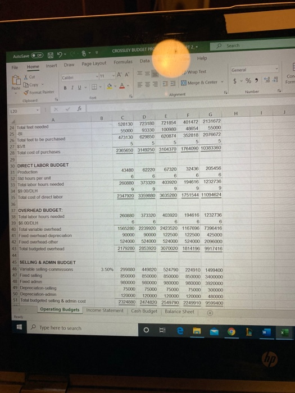
Task: Click the Align Left icon
Action: coord(140,84)
